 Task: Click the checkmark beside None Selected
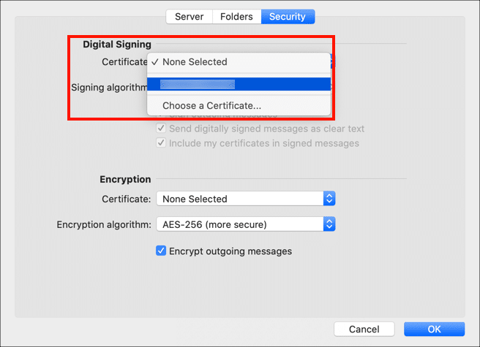pos(154,62)
